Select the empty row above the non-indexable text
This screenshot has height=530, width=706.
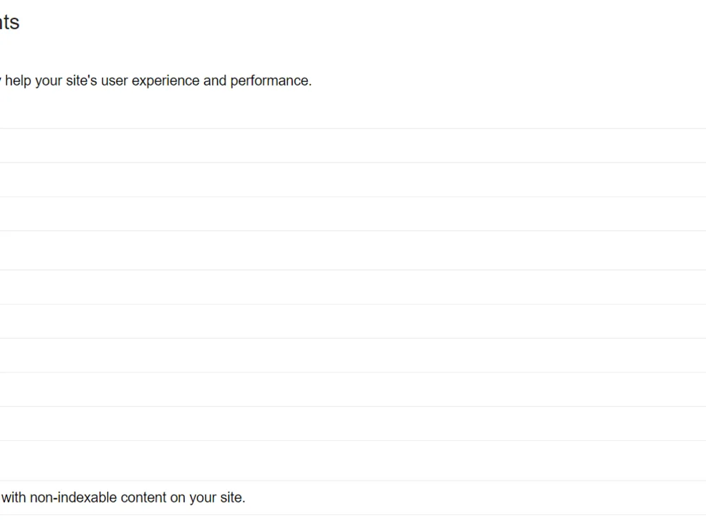[x=353, y=461]
